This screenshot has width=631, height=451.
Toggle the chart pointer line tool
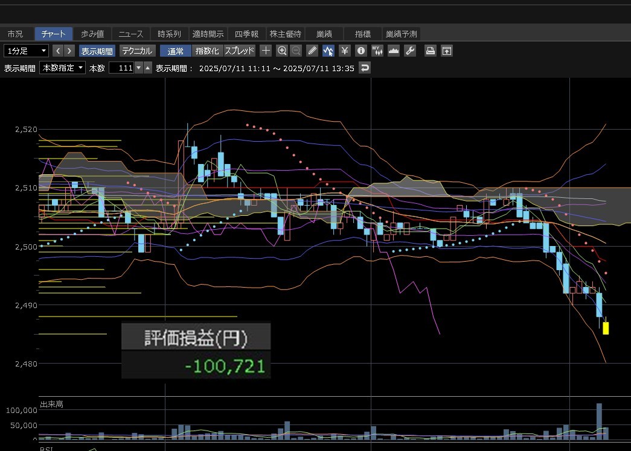pyautogui.click(x=328, y=51)
